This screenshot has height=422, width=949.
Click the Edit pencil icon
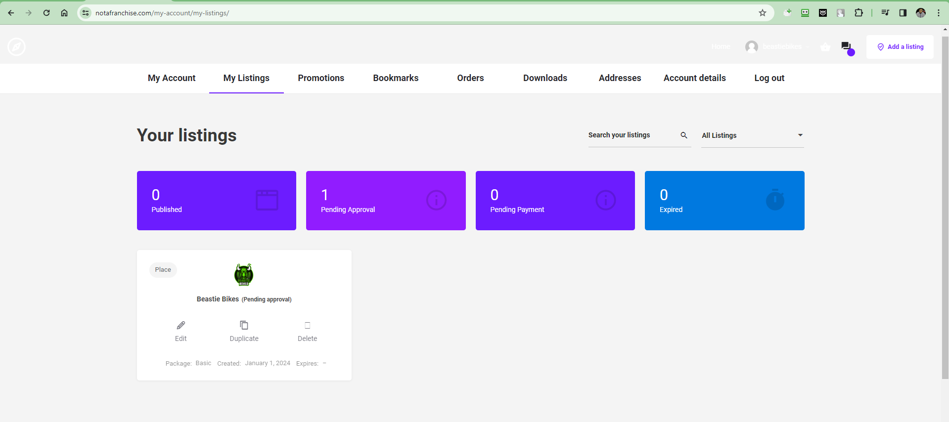(181, 325)
